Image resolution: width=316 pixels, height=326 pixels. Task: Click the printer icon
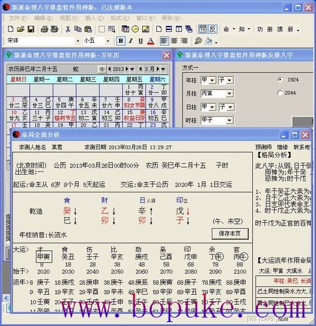pyautogui.click(x=44, y=29)
